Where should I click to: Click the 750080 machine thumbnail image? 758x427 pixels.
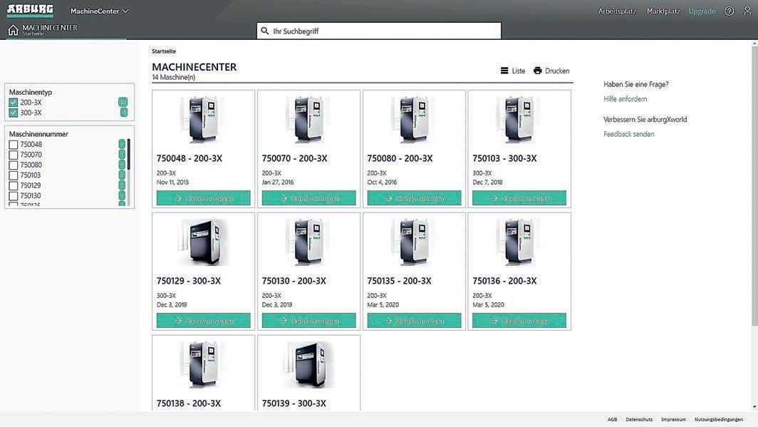[x=414, y=120]
